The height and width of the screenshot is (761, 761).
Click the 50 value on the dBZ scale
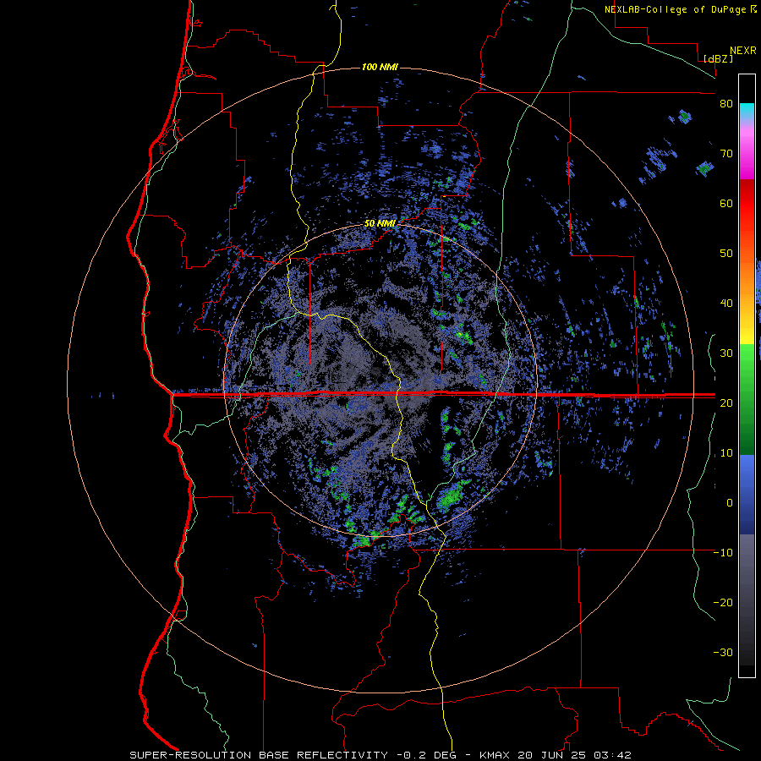click(726, 254)
